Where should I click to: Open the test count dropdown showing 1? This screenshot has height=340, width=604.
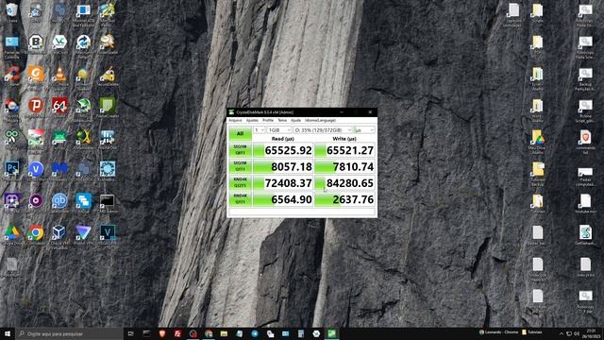(x=260, y=130)
